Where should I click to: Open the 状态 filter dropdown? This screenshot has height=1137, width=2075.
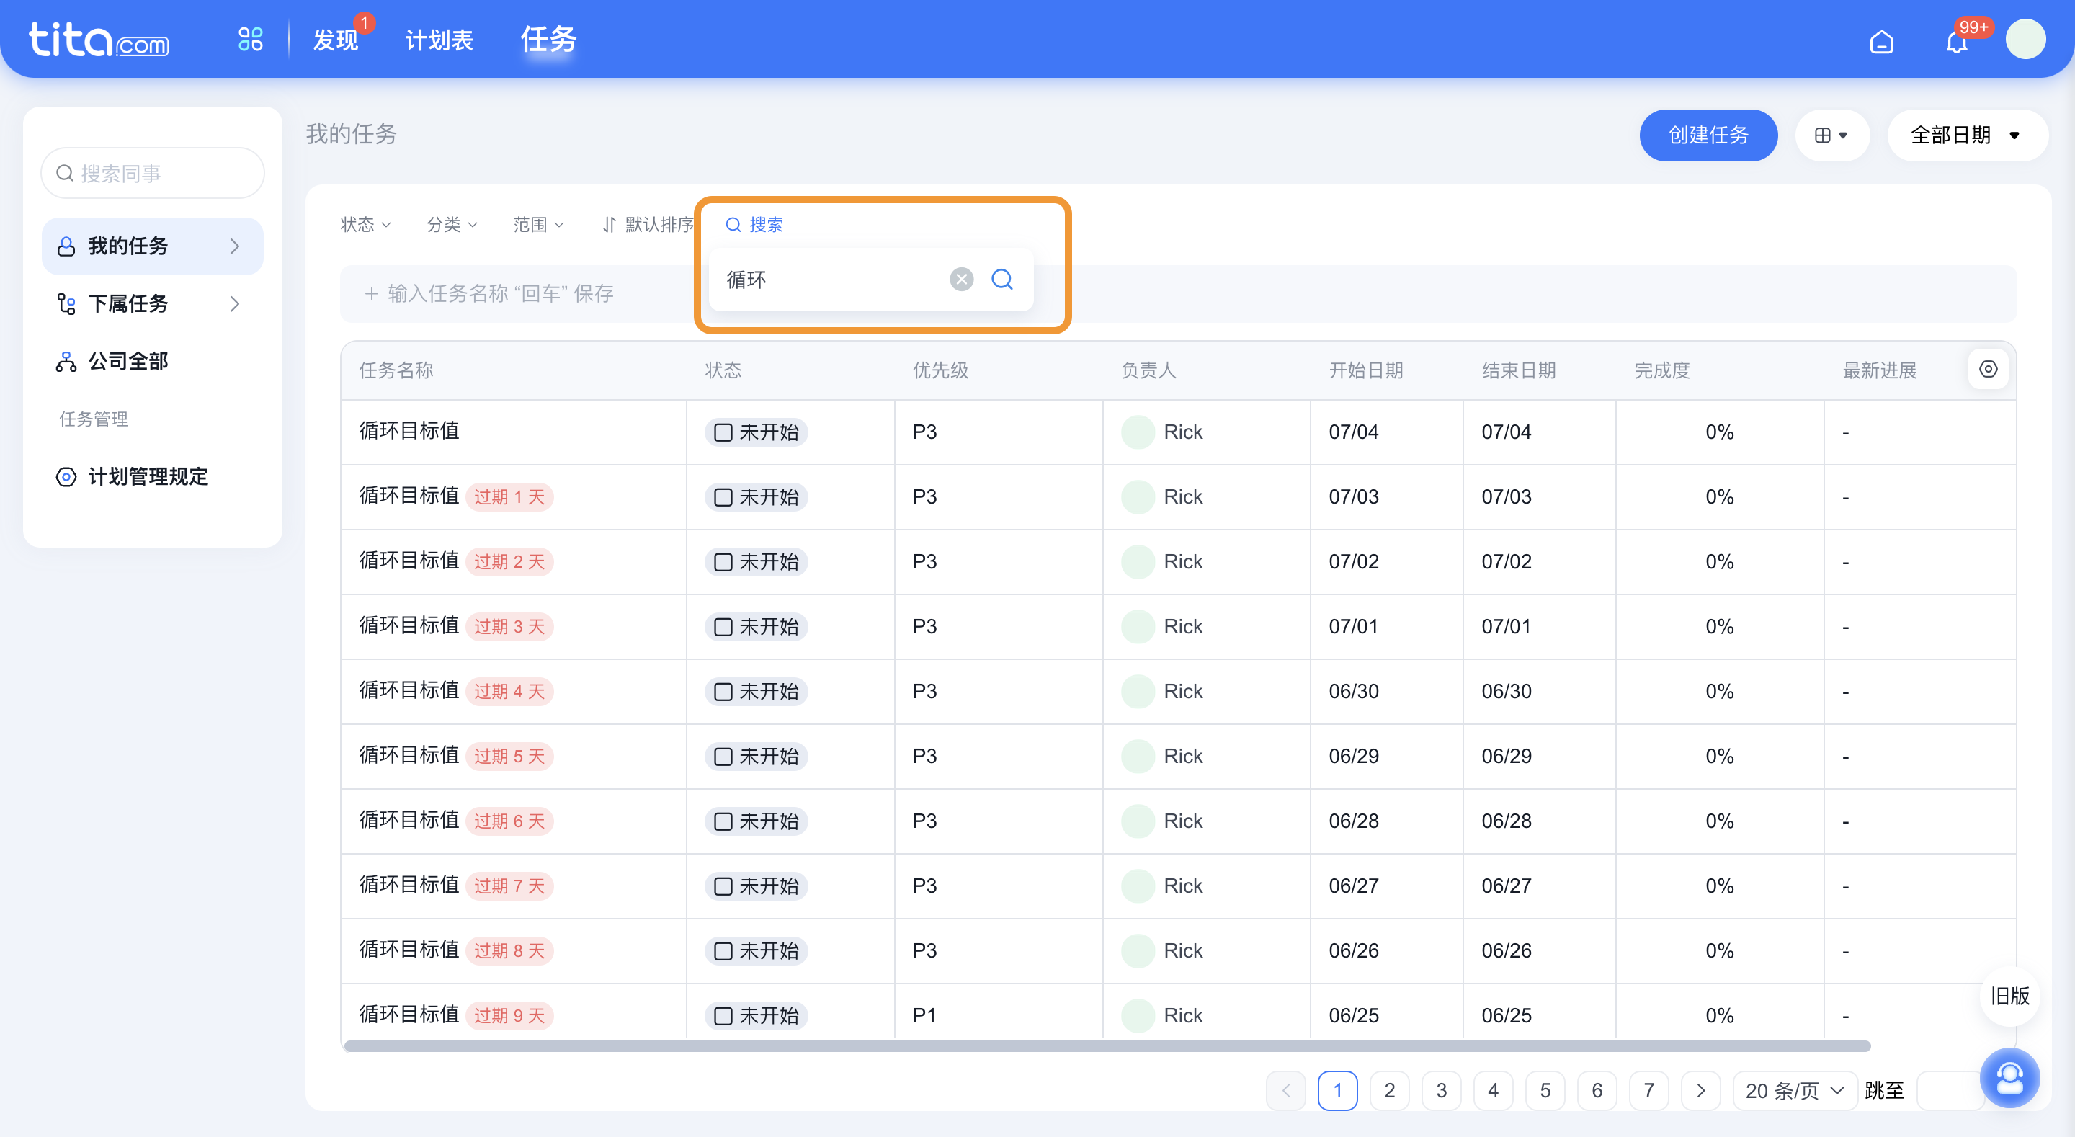pyautogui.click(x=366, y=224)
